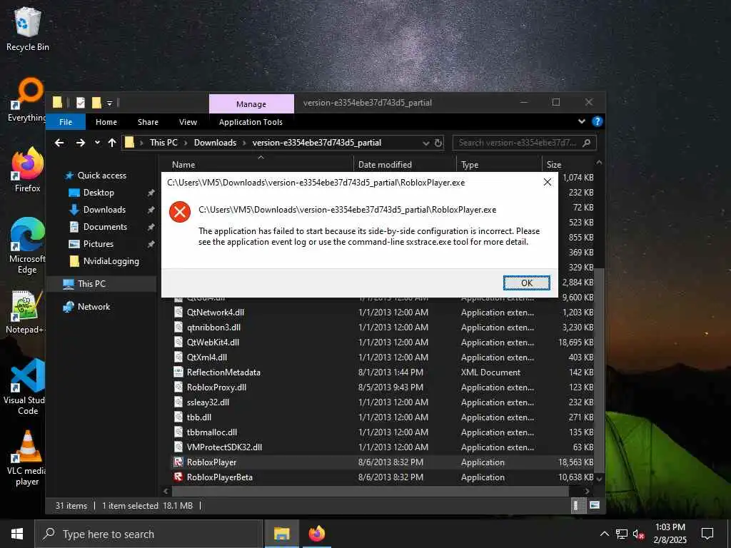Show hidden system tray icons
The width and height of the screenshot is (731, 548).
(x=604, y=534)
